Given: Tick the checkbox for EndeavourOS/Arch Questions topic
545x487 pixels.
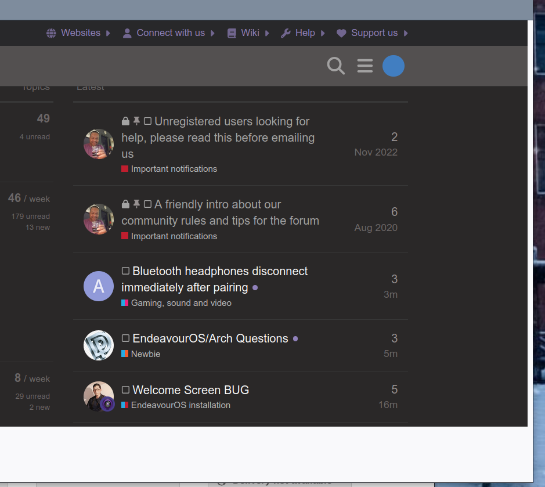Looking at the screenshot, I should tap(125, 338).
